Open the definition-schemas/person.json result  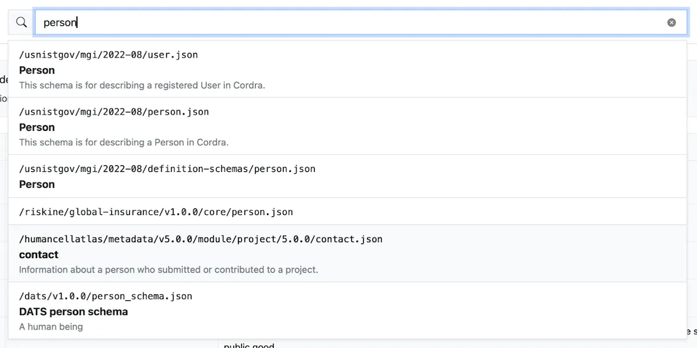coord(347,176)
